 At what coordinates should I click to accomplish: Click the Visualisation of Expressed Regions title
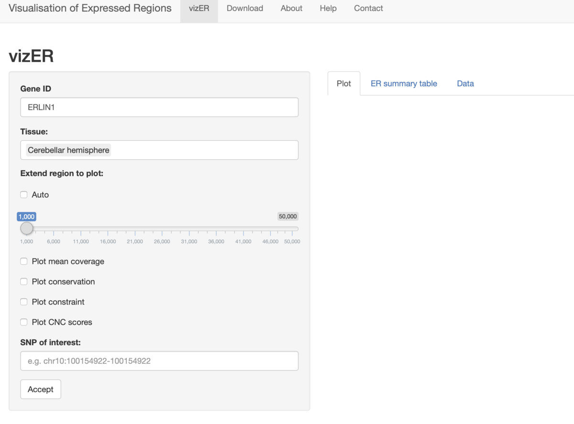[90, 8]
